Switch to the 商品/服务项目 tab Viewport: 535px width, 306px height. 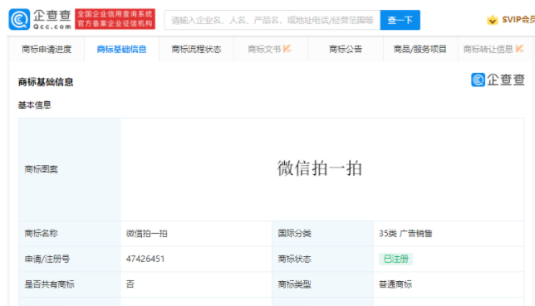click(420, 50)
